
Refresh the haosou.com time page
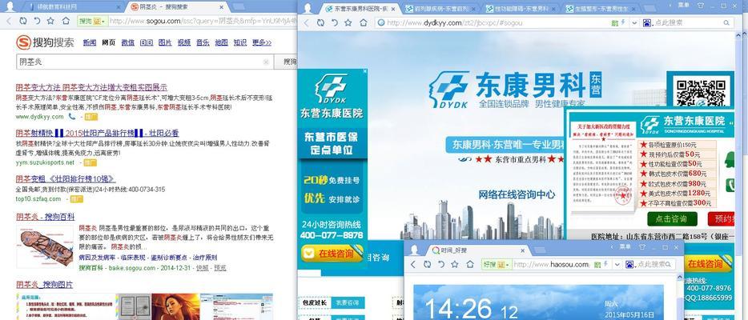point(428,264)
